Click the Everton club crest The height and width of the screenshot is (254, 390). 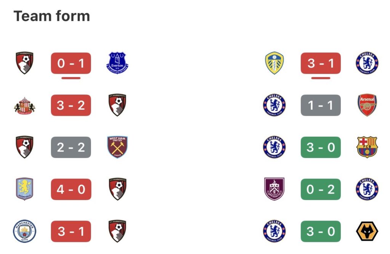pos(117,63)
